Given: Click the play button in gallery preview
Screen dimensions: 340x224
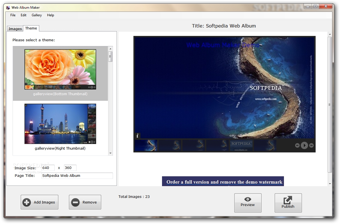Looking at the screenshot, I should click(x=304, y=145).
